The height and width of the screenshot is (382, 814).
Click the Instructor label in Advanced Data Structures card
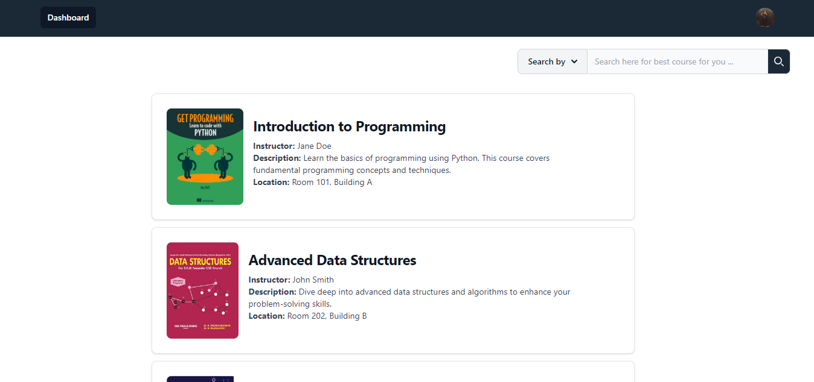click(x=269, y=280)
